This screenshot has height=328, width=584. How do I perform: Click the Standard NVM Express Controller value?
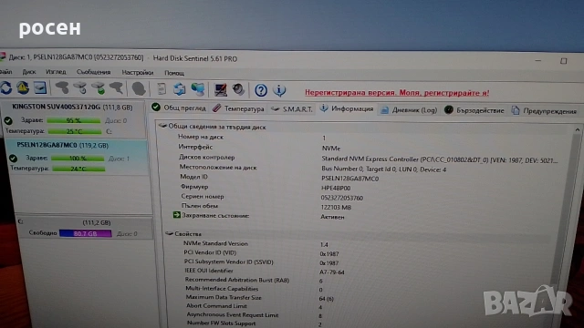click(x=440, y=159)
